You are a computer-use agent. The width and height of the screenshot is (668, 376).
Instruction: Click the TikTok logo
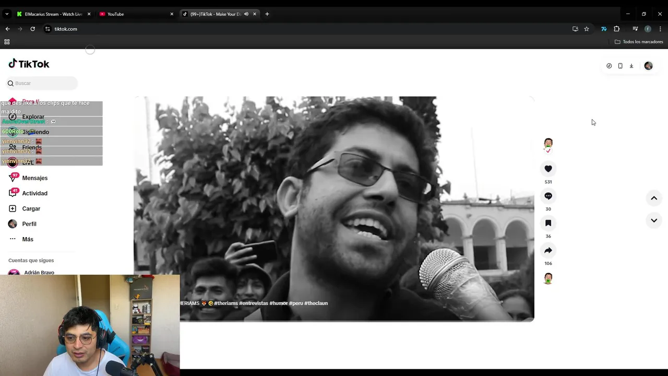[x=29, y=64]
